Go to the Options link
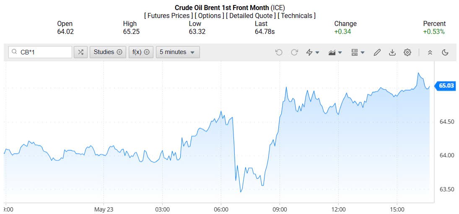Viewport: 459px width, 214px height. [x=210, y=15]
